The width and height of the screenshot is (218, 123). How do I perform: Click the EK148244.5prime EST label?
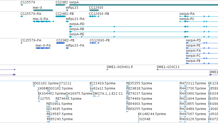[x=152, y=114]
